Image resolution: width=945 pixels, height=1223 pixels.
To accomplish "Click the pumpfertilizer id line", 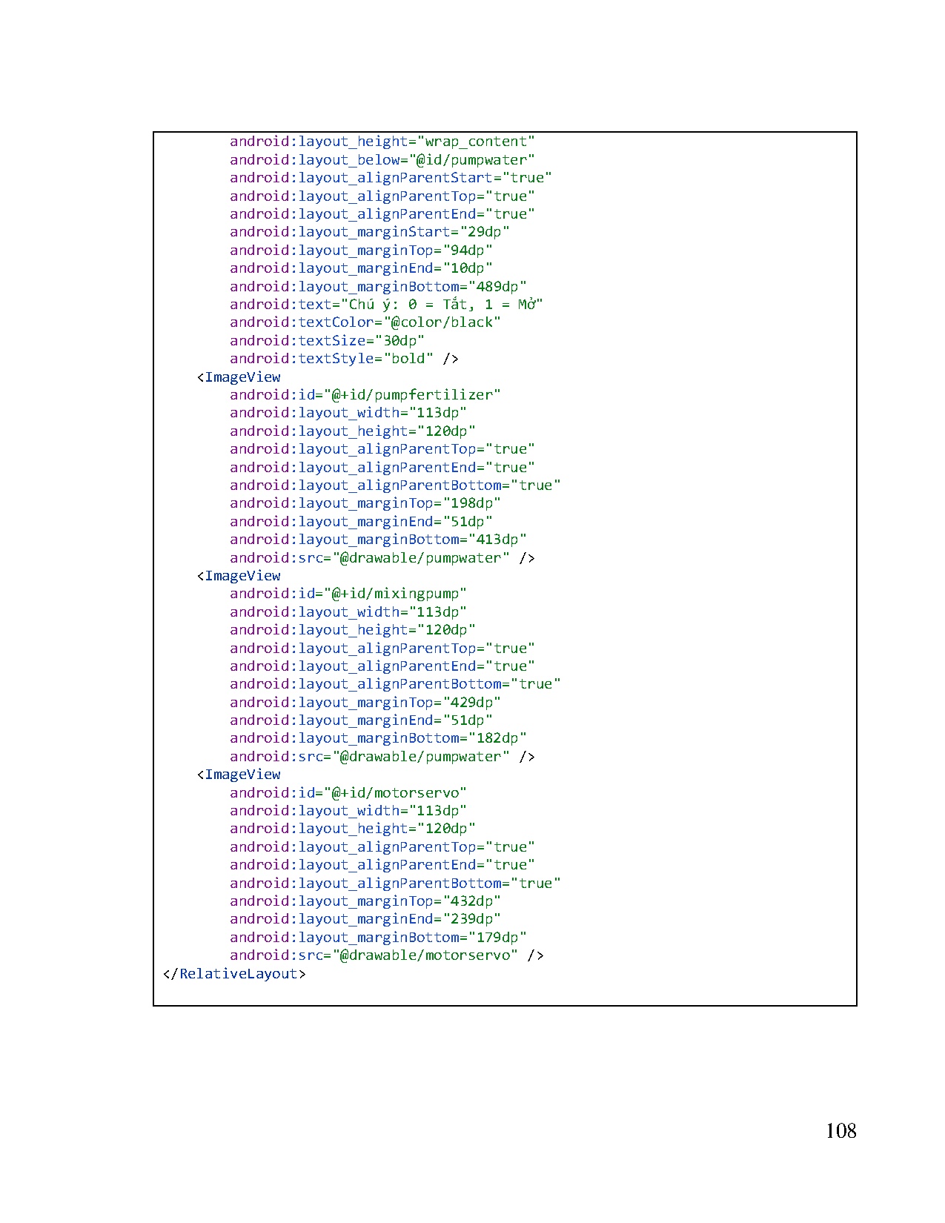I will (x=365, y=395).
